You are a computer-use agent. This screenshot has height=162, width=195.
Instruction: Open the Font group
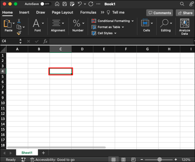pyautogui.click(x=38, y=25)
